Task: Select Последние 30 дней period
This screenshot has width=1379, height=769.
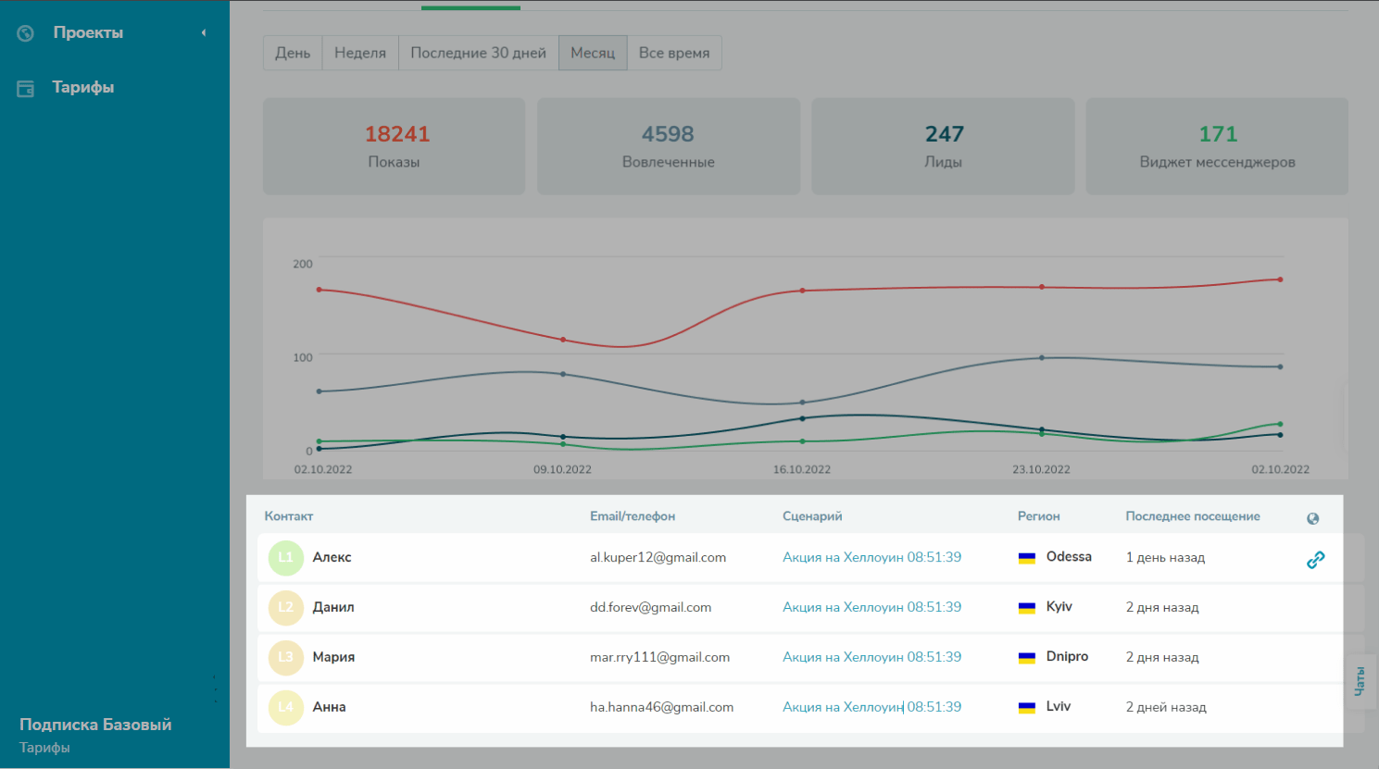Action: coord(478,53)
